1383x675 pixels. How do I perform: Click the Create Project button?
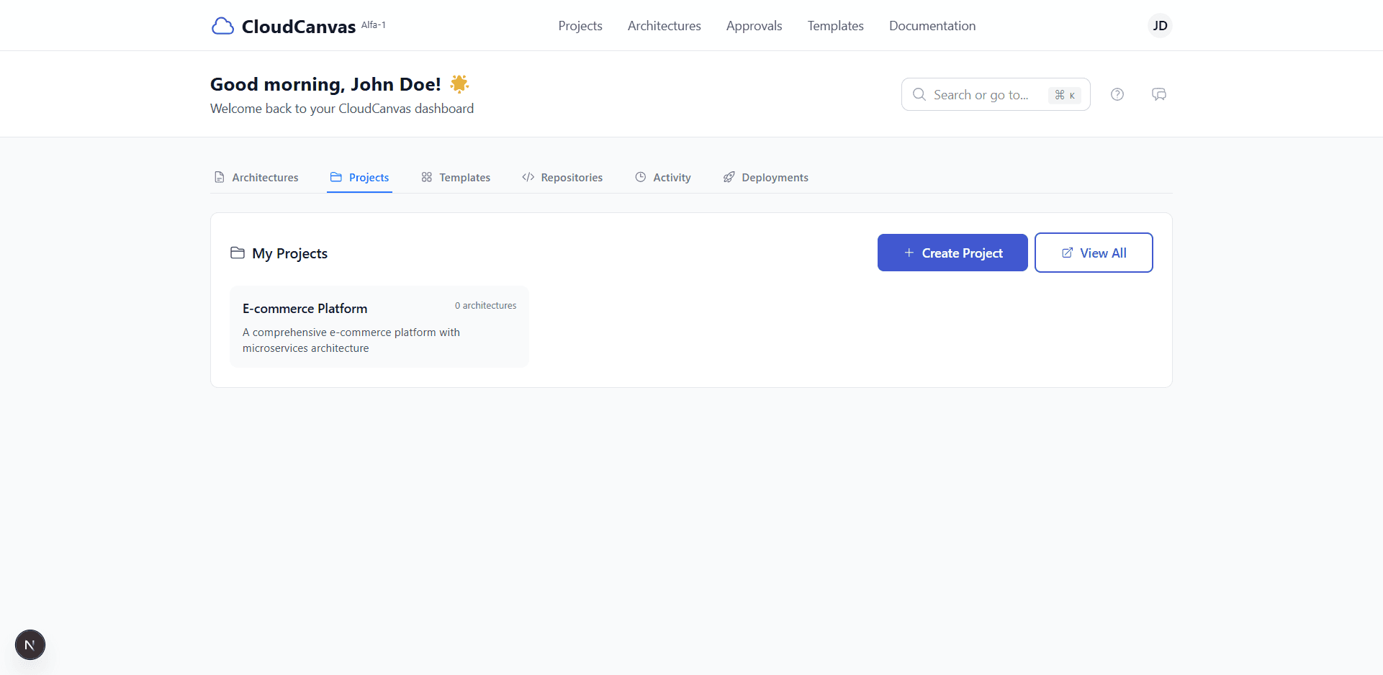click(x=952, y=253)
